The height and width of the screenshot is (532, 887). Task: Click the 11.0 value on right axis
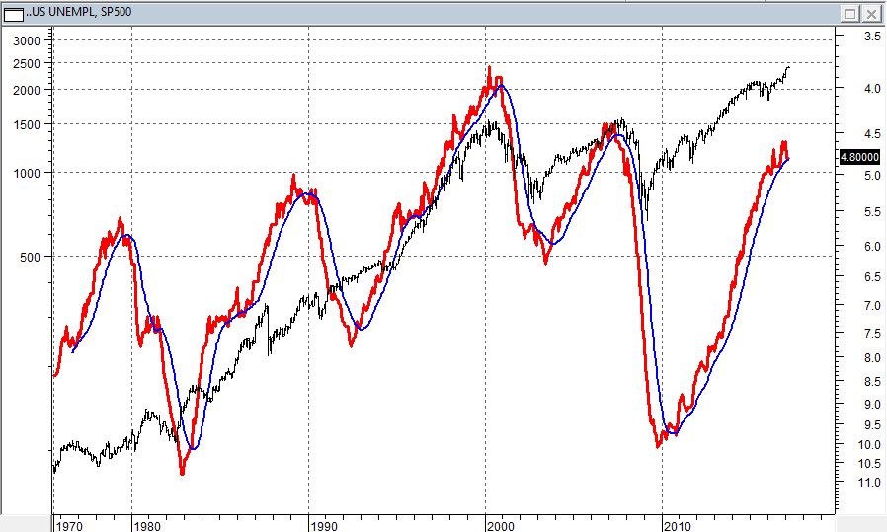tap(869, 483)
